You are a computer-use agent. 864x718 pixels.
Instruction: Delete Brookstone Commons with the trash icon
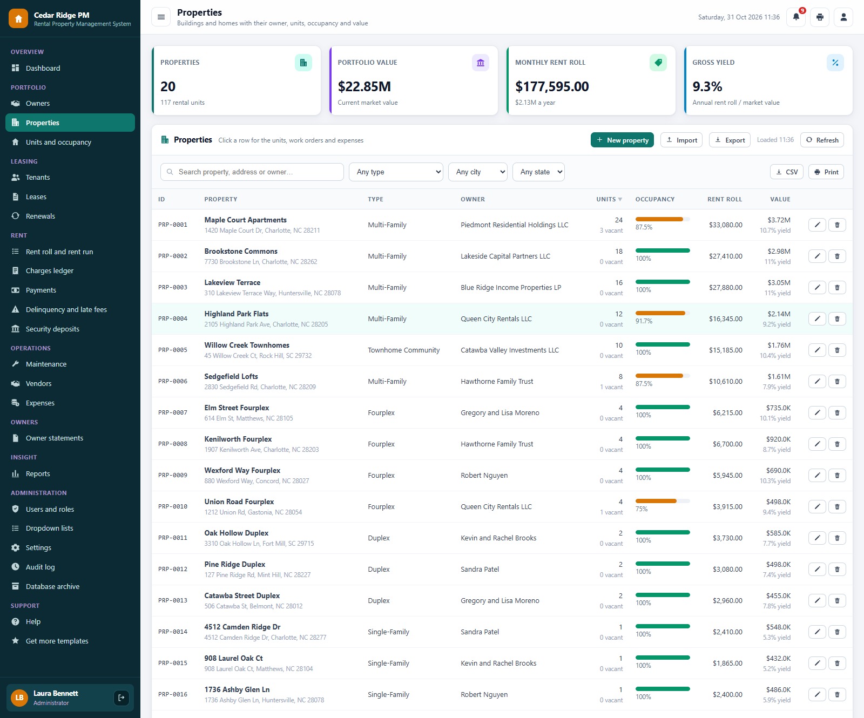point(837,256)
